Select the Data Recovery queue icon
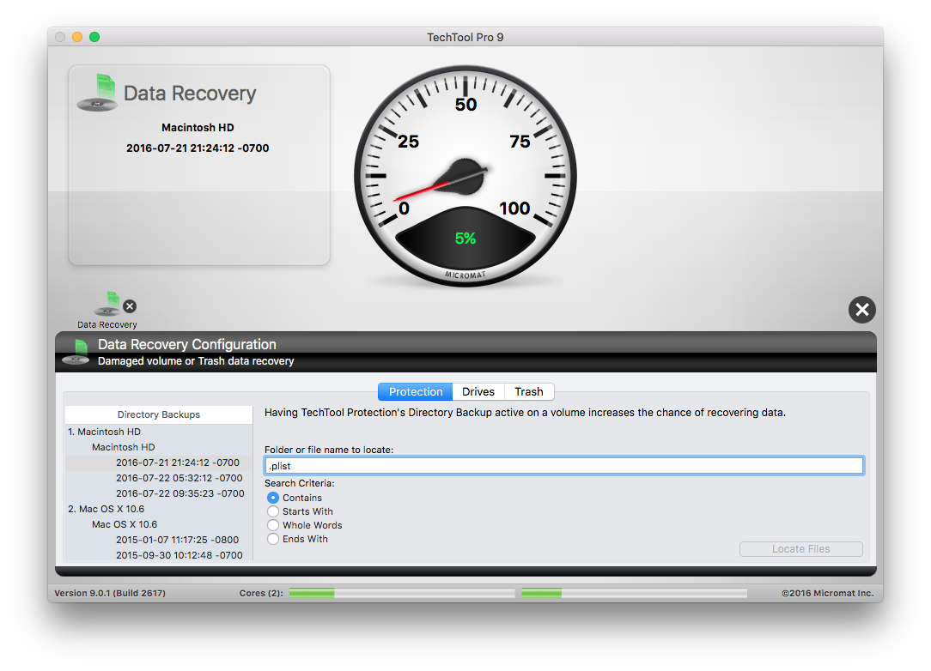Viewport: 931px width, 671px height. pyautogui.click(x=108, y=304)
